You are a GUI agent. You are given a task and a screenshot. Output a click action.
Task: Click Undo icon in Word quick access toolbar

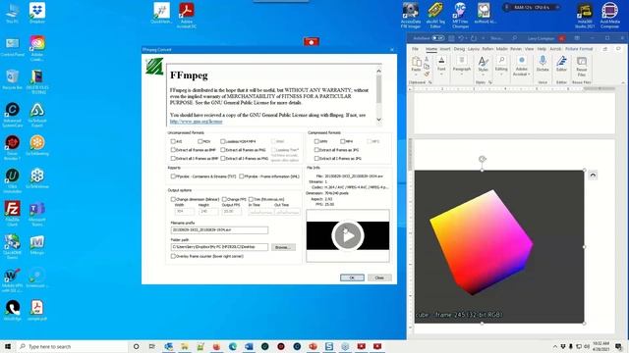461,38
